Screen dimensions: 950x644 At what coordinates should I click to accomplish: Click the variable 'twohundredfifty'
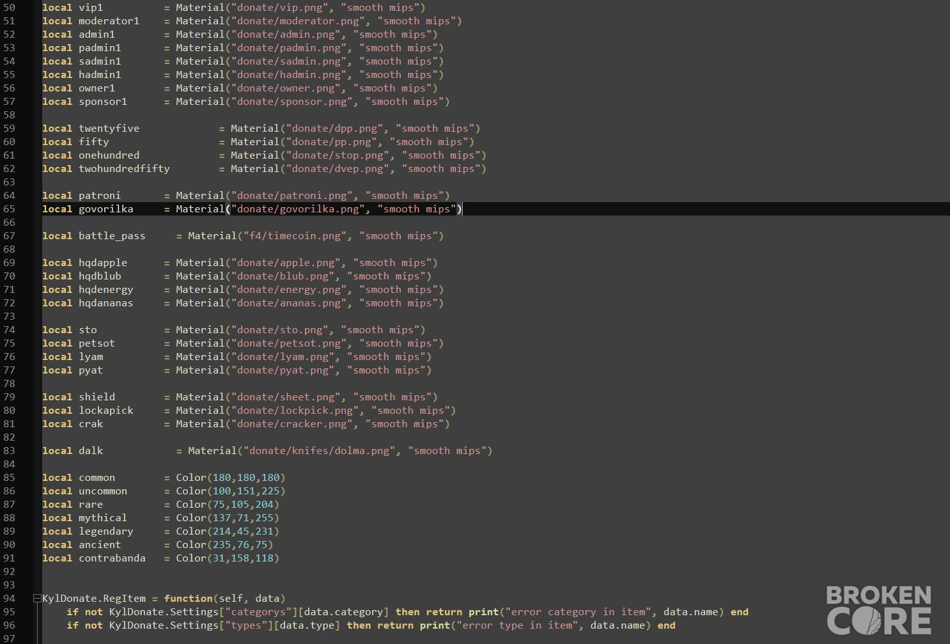[124, 169]
